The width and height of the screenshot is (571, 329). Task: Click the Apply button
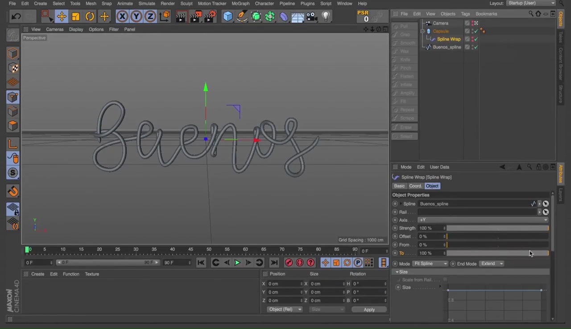point(369,309)
